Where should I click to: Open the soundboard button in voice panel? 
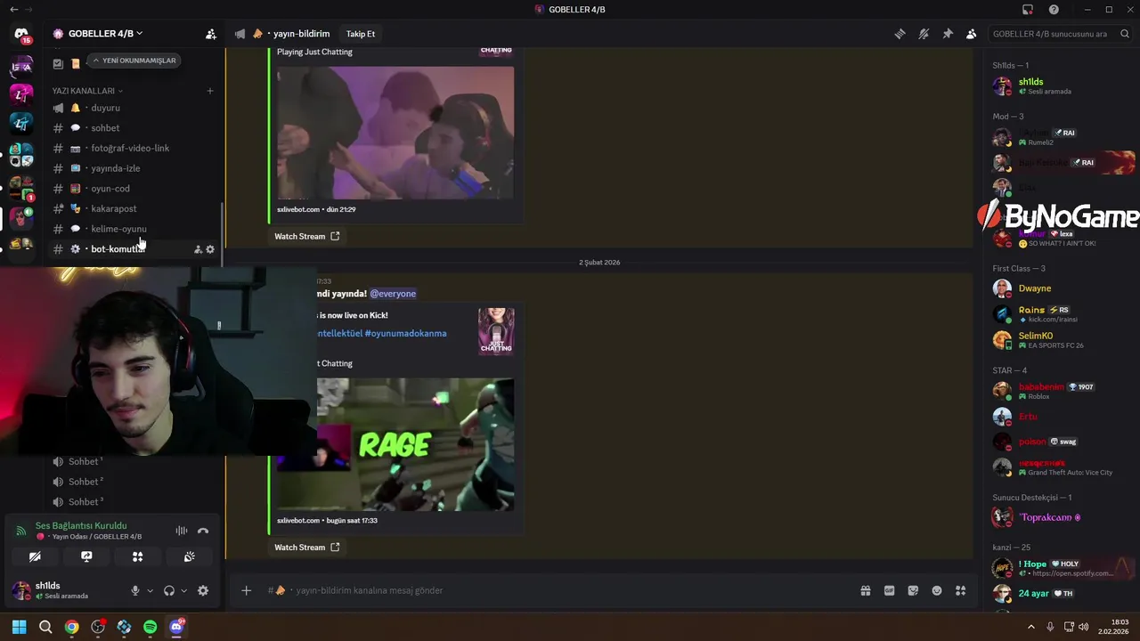click(x=190, y=556)
